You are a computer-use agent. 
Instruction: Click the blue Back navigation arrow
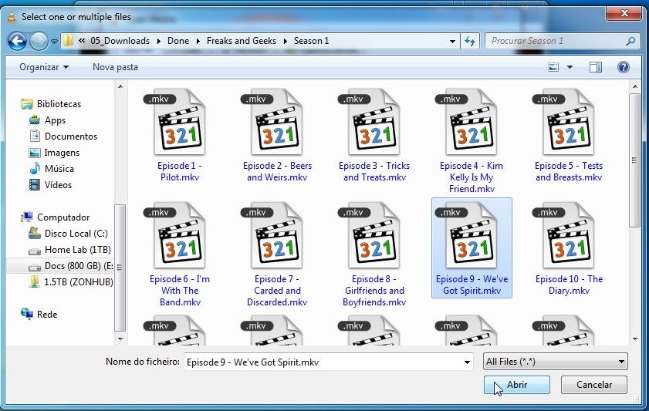pyautogui.click(x=18, y=41)
